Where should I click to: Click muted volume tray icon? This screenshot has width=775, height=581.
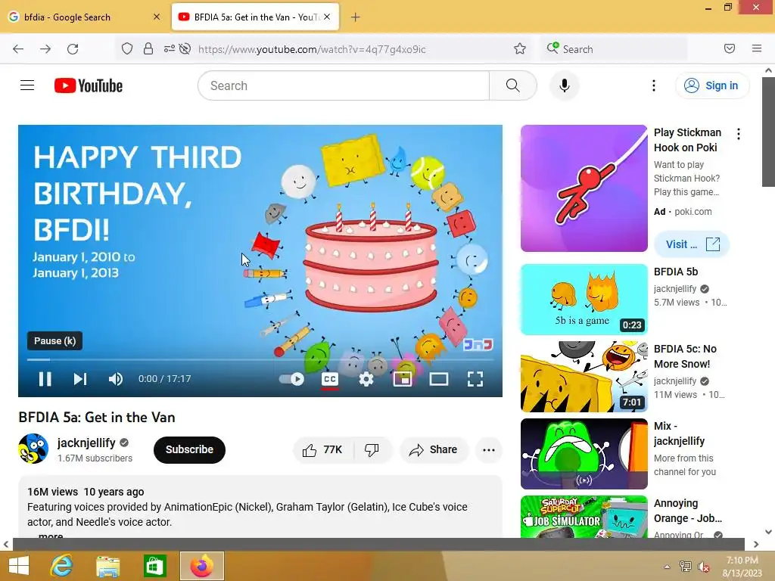[x=704, y=567]
